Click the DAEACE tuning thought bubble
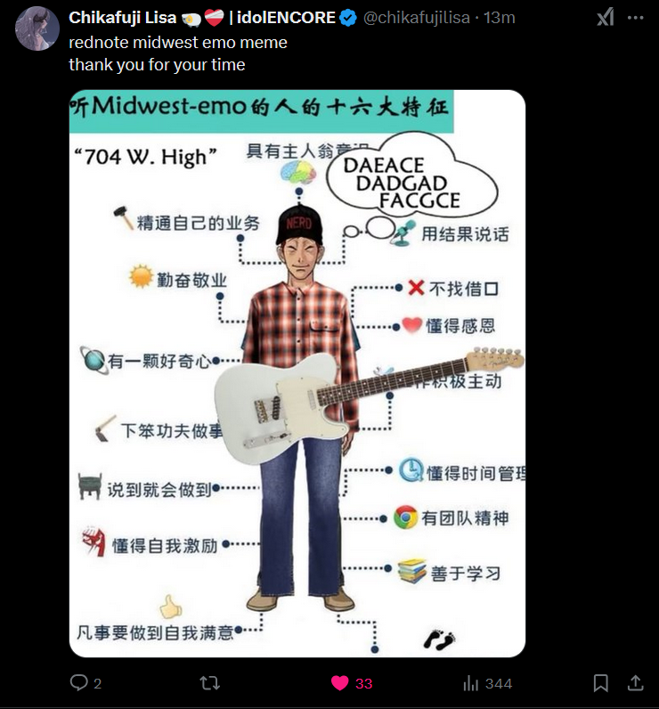Screen dimensions: 659x709 tap(412, 177)
